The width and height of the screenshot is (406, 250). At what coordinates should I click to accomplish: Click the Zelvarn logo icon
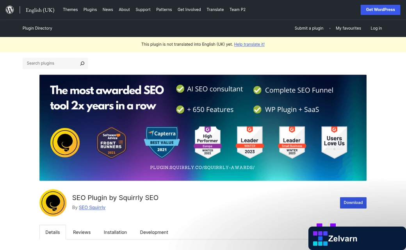point(320,238)
